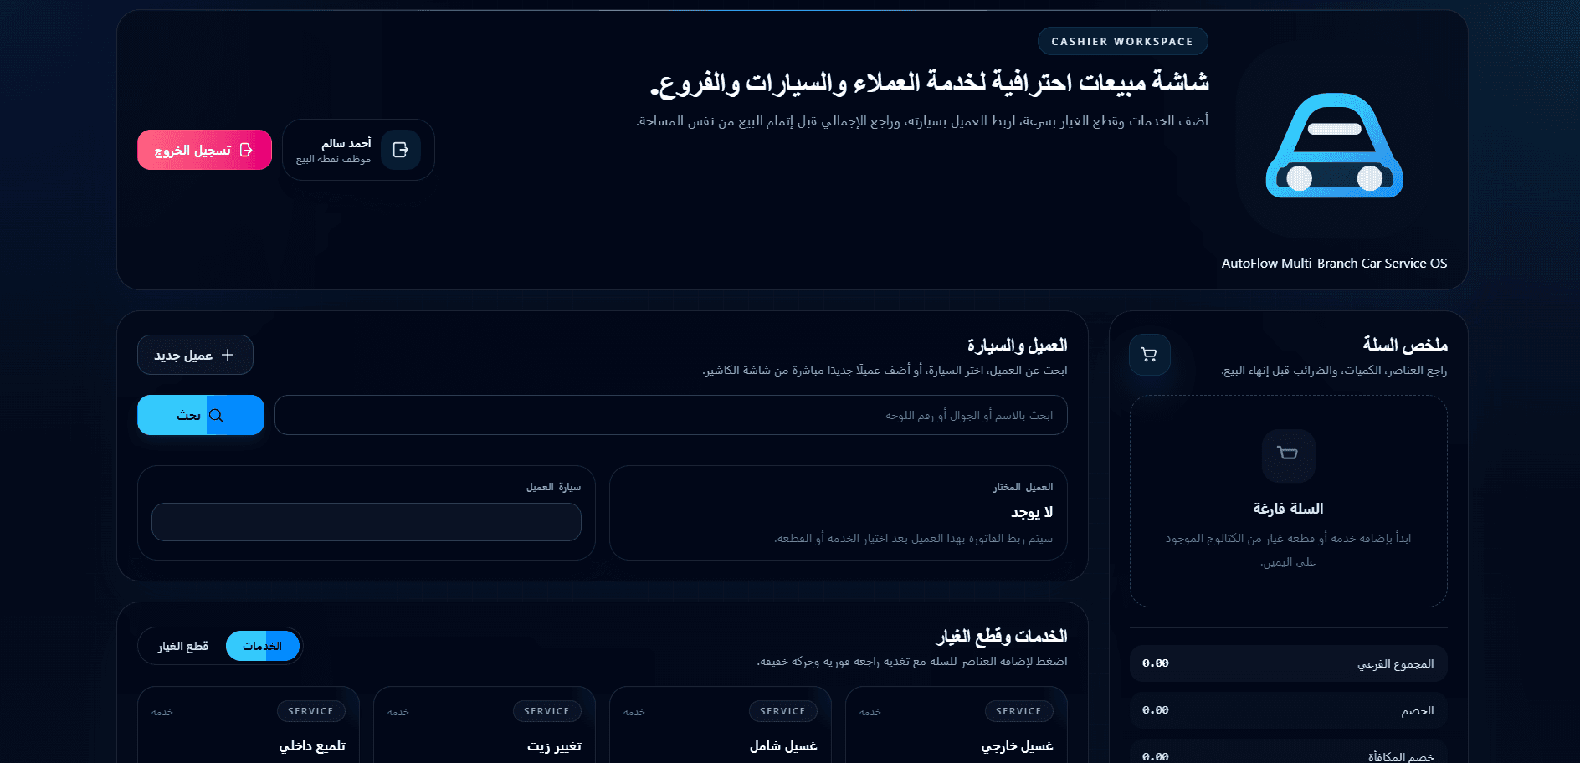This screenshot has height=763, width=1580.
Task: Start the customer search with the بحث button
Action: 201,415
